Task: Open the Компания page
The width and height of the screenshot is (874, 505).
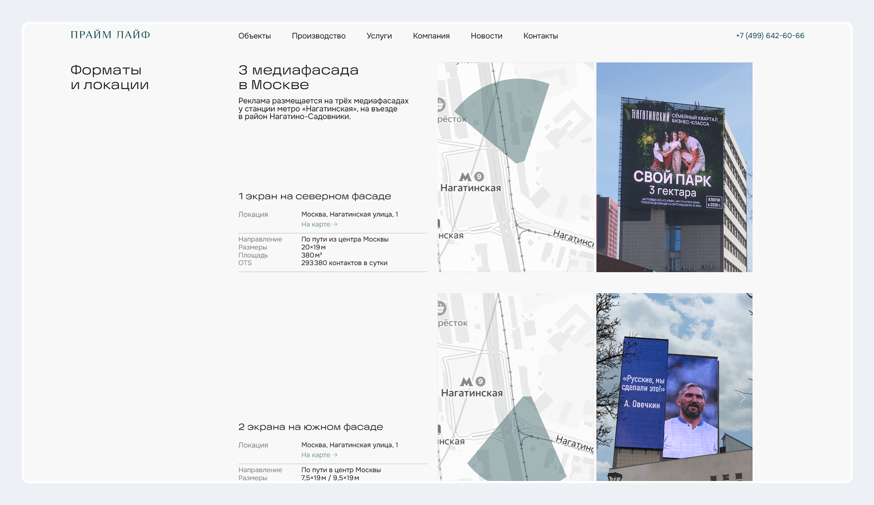Action: pyautogui.click(x=431, y=36)
